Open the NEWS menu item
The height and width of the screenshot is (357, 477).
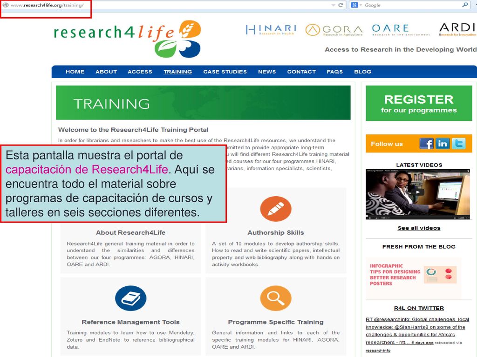point(267,72)
